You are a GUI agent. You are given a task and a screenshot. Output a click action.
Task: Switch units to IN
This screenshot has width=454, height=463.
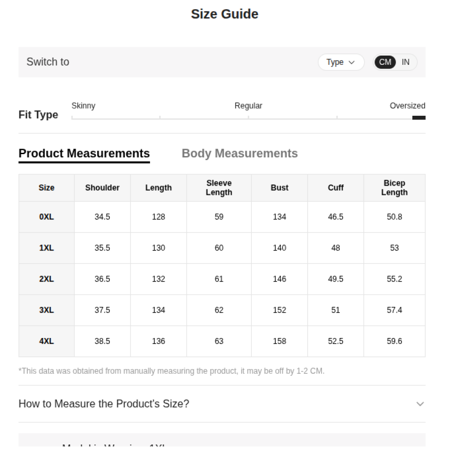point(405,62)
